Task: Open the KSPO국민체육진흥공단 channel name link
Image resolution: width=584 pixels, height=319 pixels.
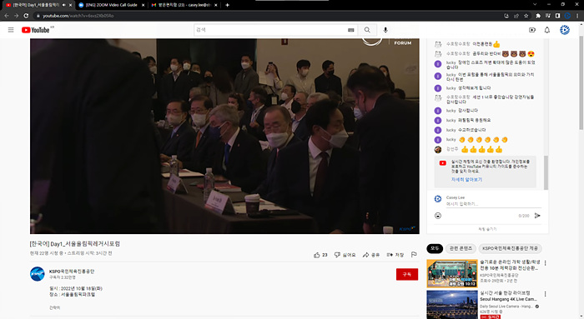Action: (72, 272)
